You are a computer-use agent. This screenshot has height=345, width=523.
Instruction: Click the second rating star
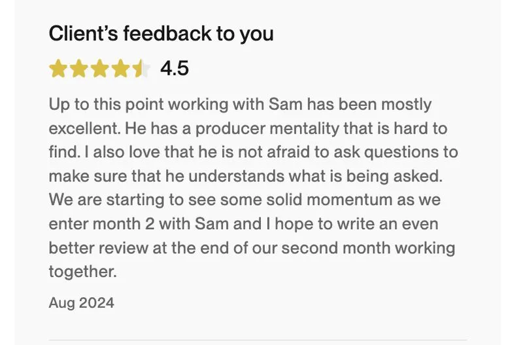[x=79, y=69]
